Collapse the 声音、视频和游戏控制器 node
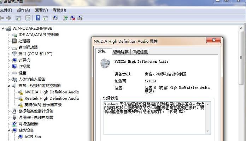246x141 pixels. [9, 86]
